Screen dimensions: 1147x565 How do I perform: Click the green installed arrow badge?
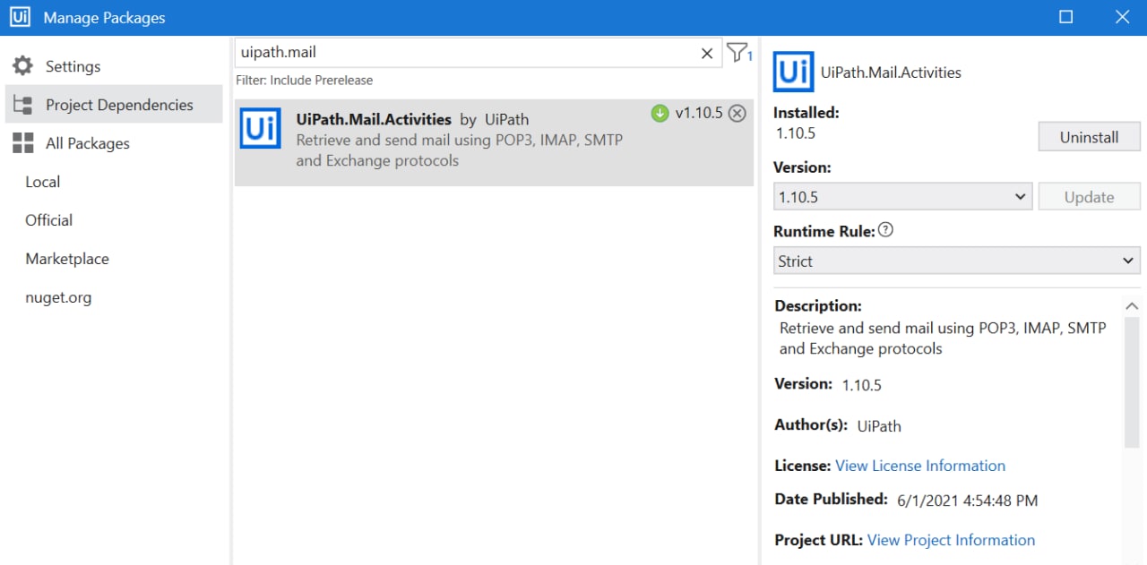pyautogui.click(x=660, y=113)
